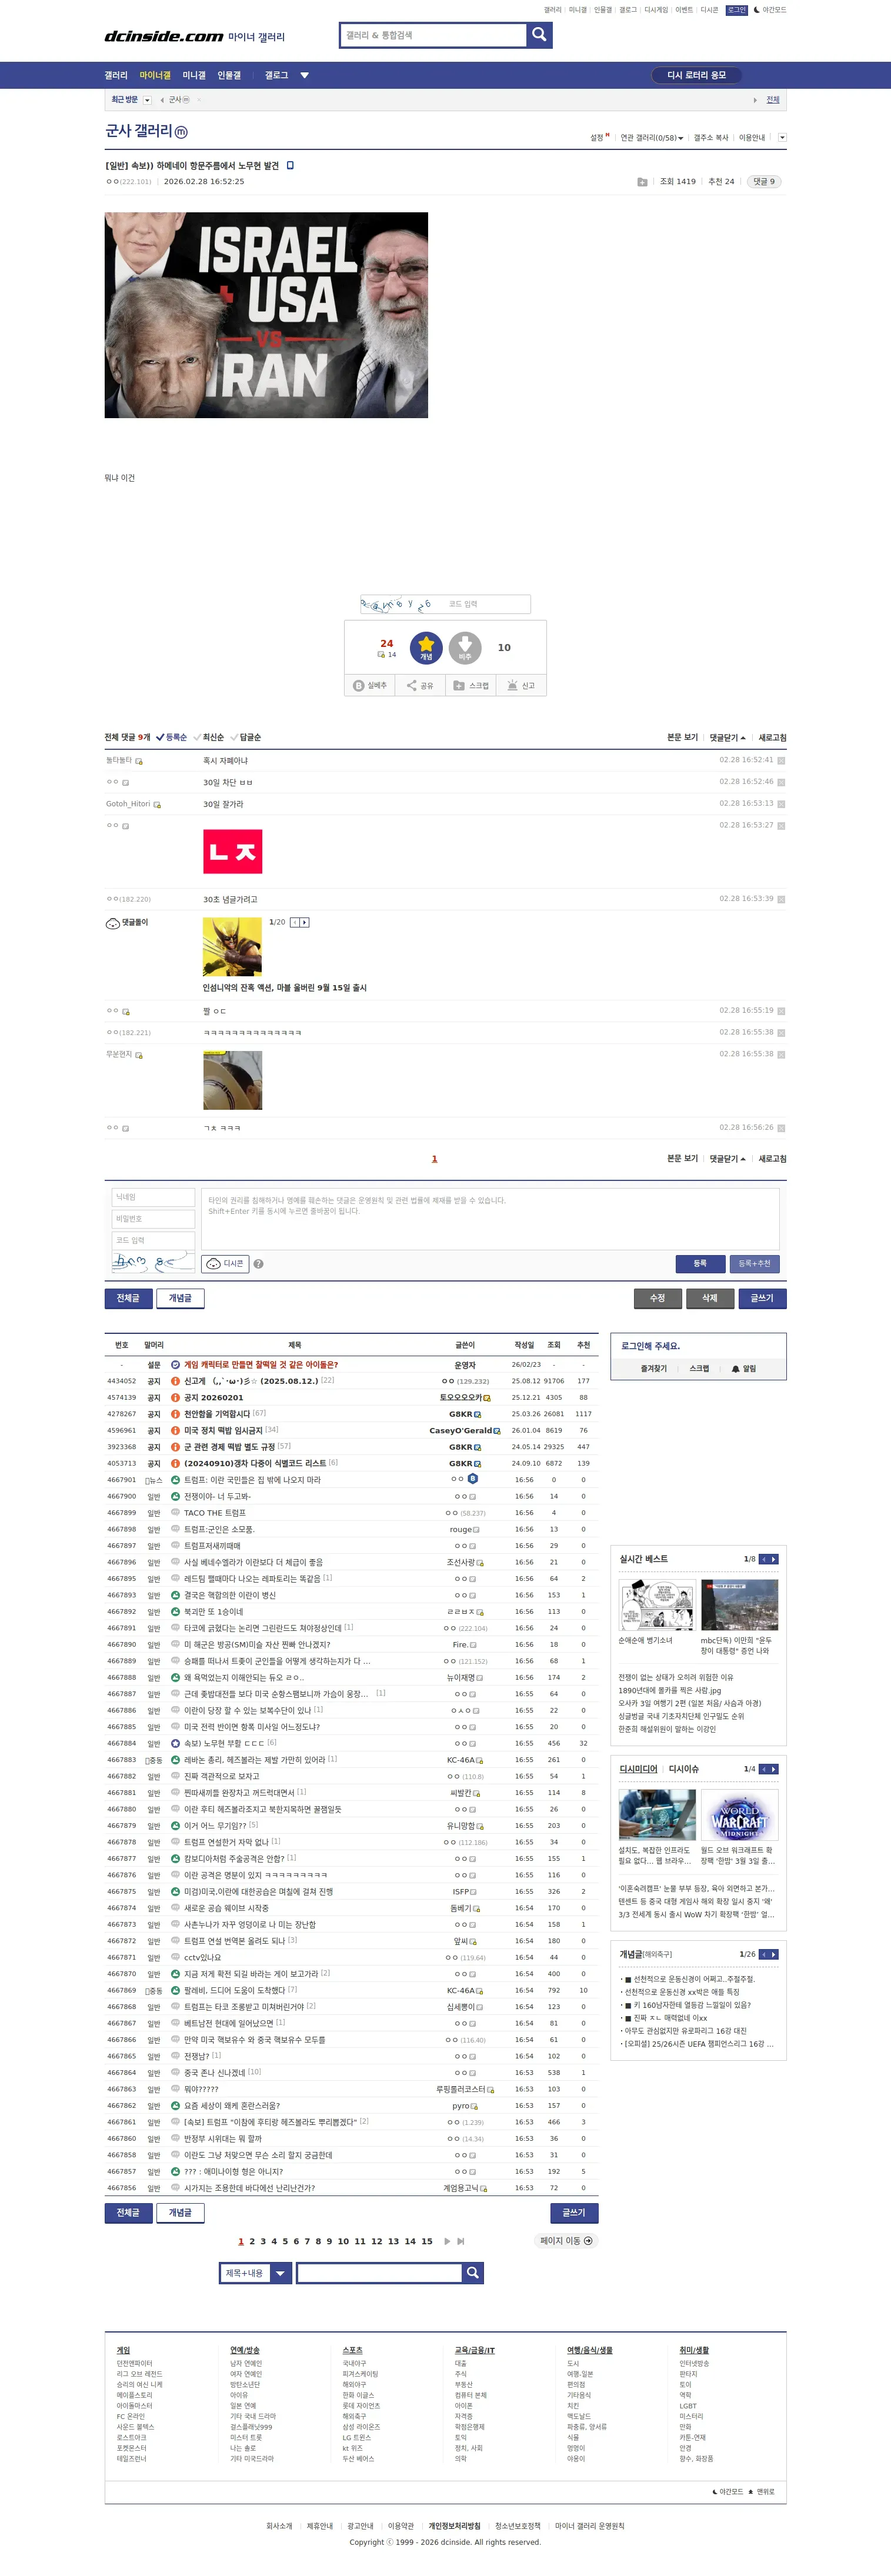The width and height of the screenshot is (891, 2576).
Task: Open World of Warcraft thumbnail in sidebar
Action: [x=739, y=1815]
